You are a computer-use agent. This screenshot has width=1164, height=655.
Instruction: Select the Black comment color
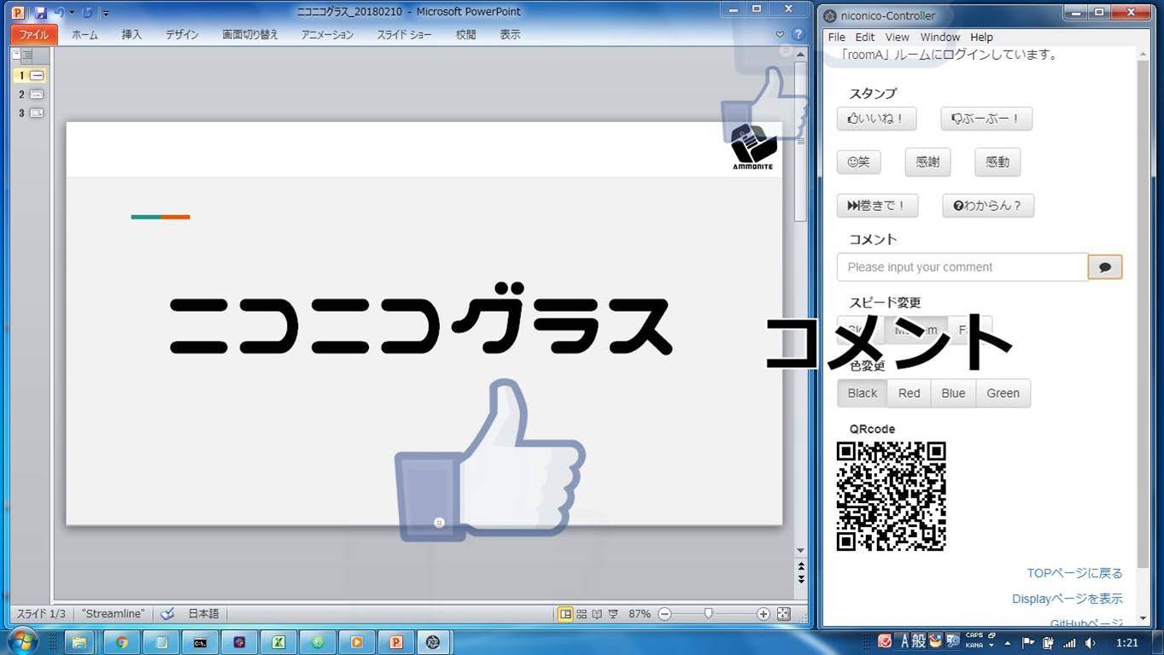[862, 393]
